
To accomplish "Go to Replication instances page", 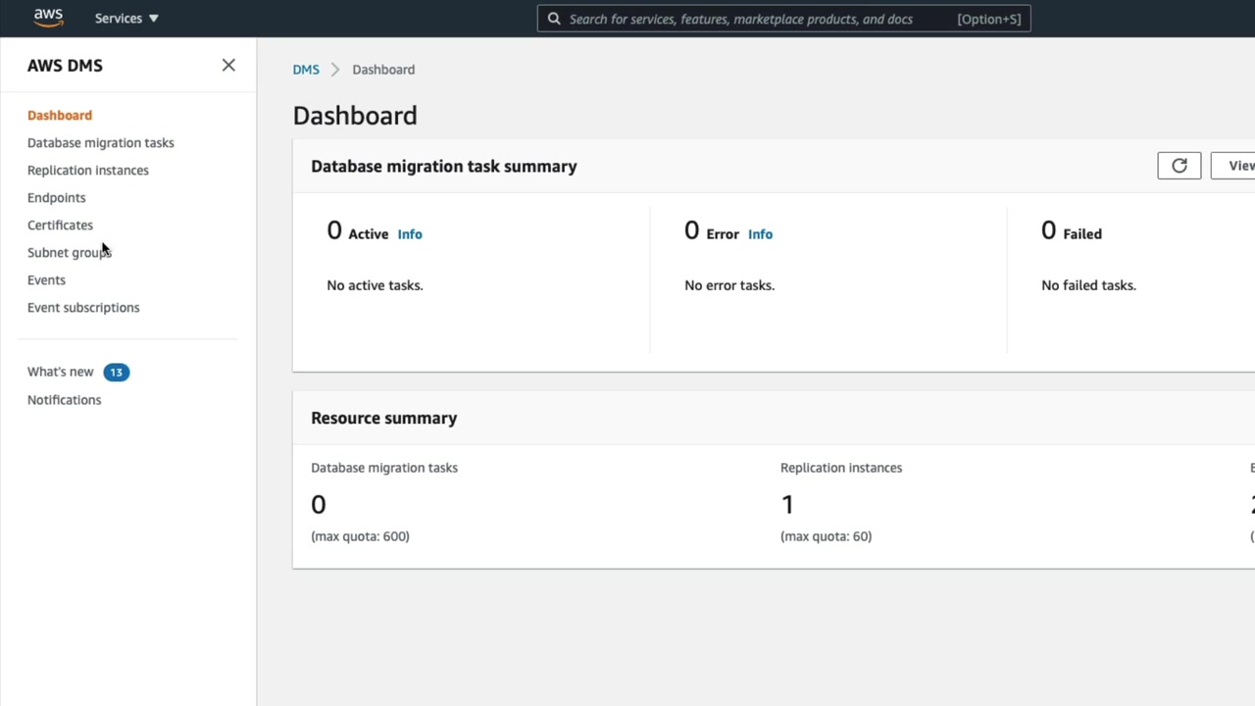I will 88,171.
